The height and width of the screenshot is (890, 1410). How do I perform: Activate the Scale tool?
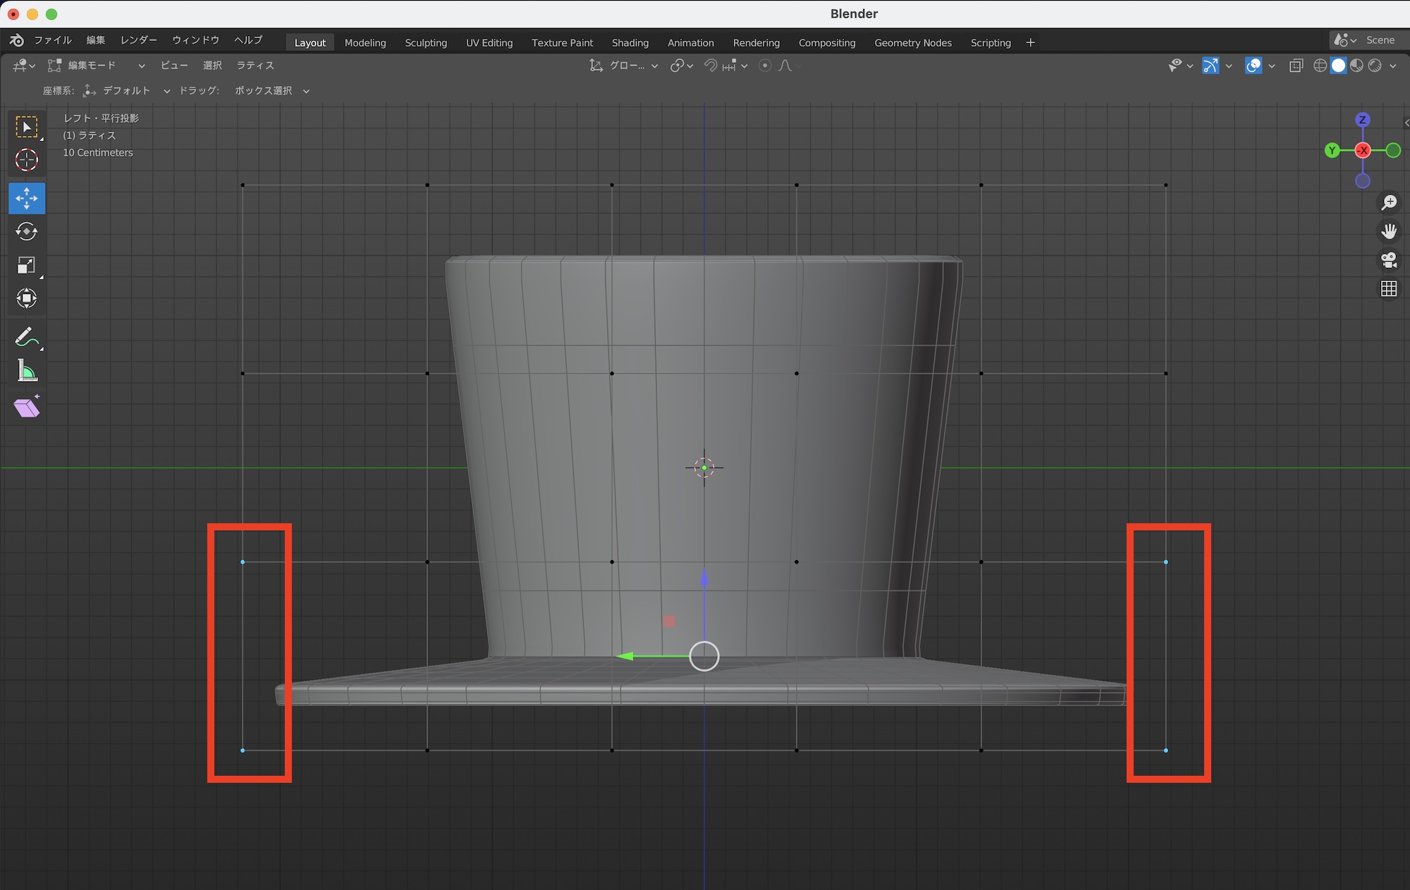tap(27, 265)
